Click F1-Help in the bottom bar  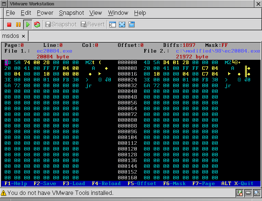click(16, 184)
